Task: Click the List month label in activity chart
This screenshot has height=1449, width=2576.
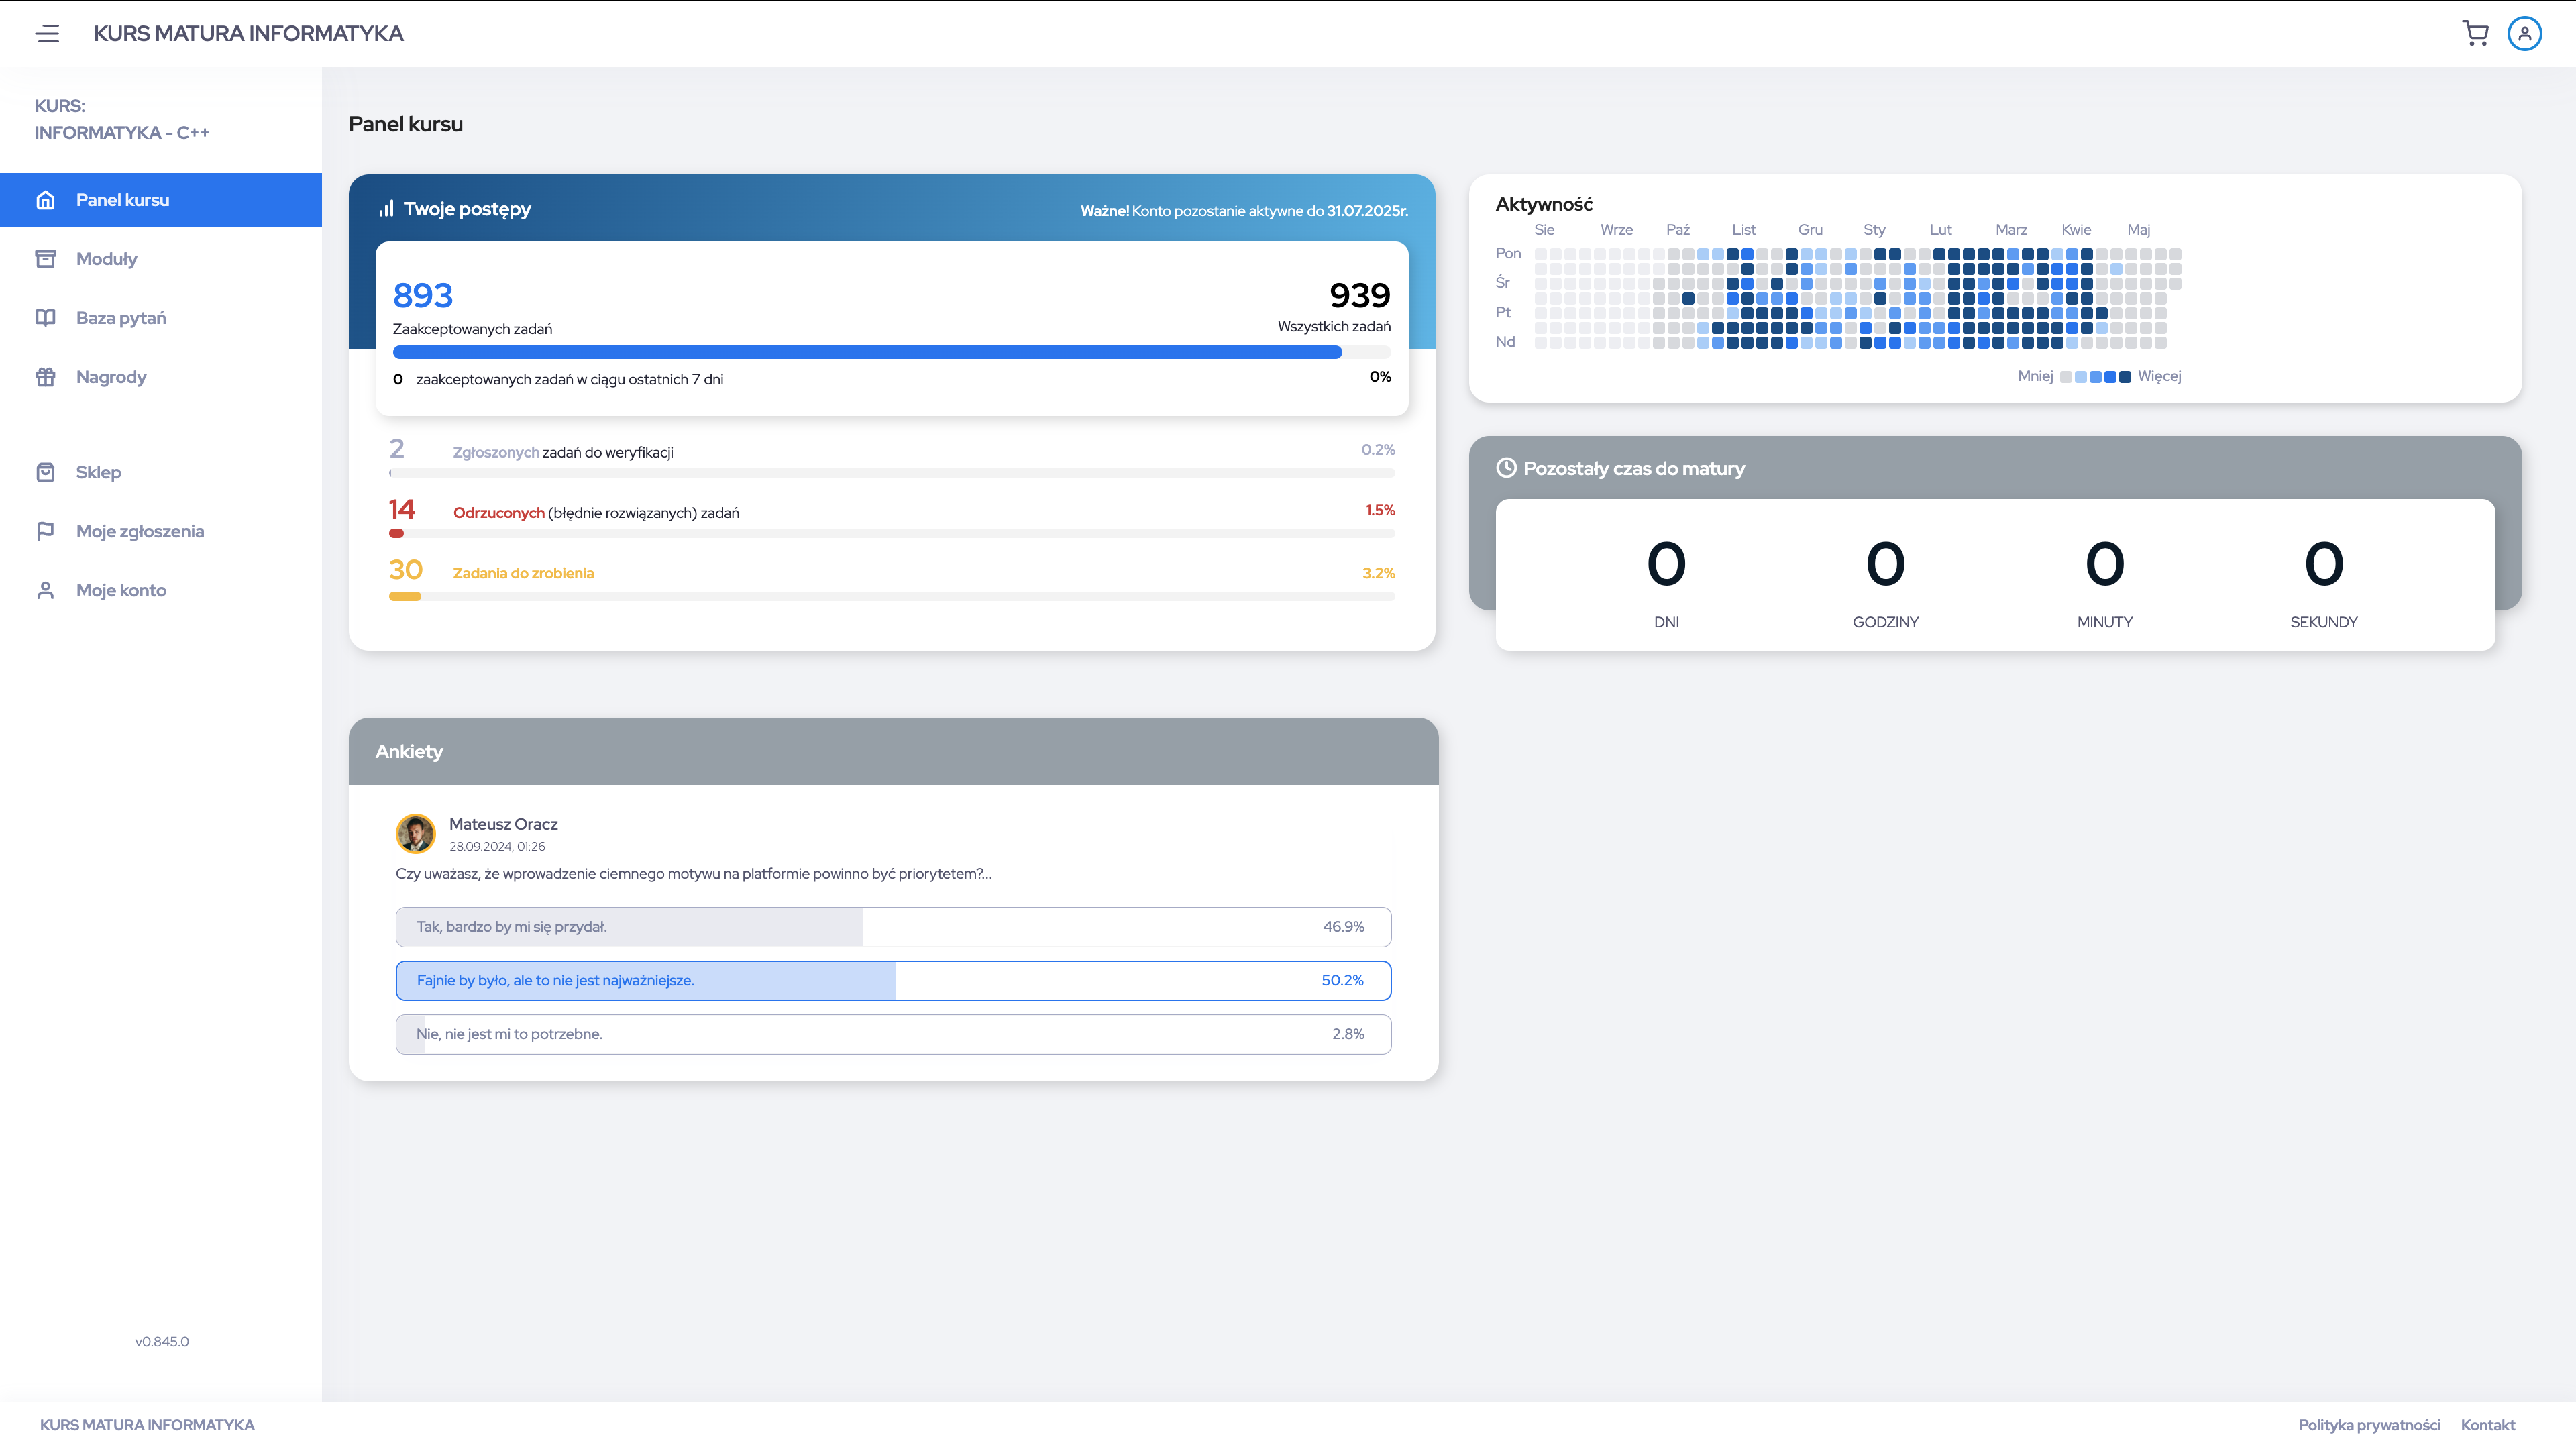Action: pyautogui.click(x=1743, y=230)
